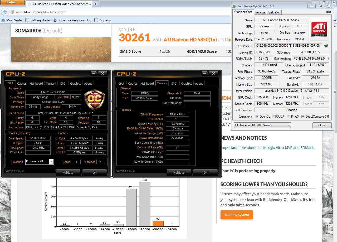Click the ATI Radeon logo in GPU-Z
This screenshot has width=337, height=242.
click(x=319, y=29)
